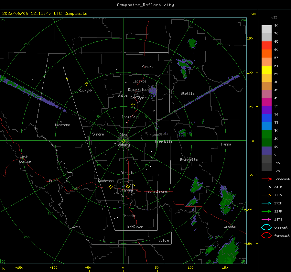Viewport: 291px width, 272px height.
Task: Click the orange 111V arrow in legend
Action: coord(266,195)
